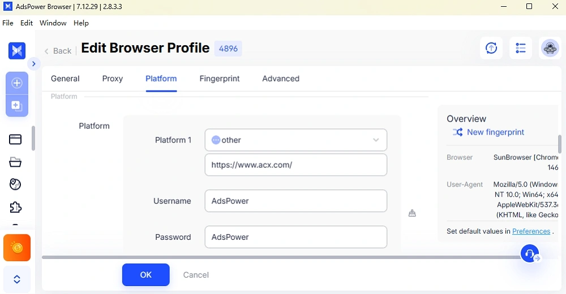Screen dimensions: 566x294
Task: Click the User-Agent value text in Overview
Action: click(526, 200)
